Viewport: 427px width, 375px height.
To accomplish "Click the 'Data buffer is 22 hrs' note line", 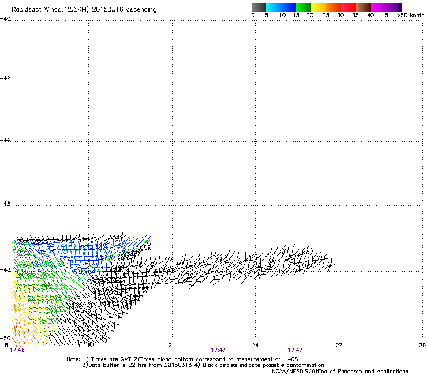I will click(x=203, y=365).
